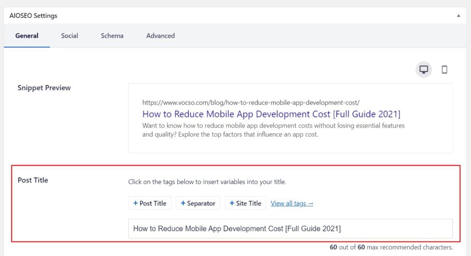The width and height of the screenshot is (471, 256).
Task: Switch to mobile snippet preview icon
Action: point(444,70)
